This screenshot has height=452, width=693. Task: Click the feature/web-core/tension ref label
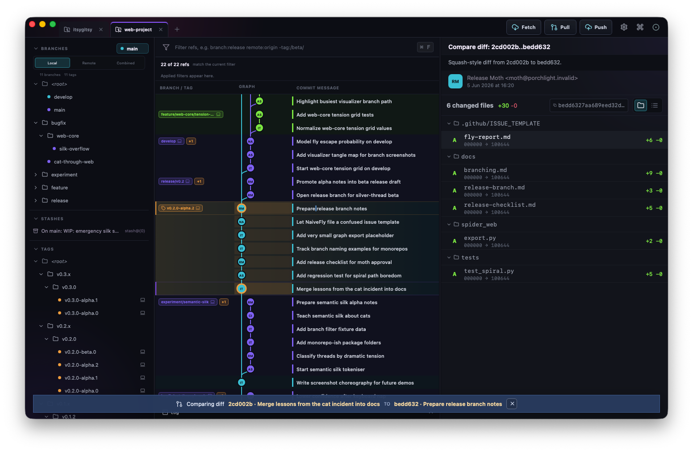pos(191,114)
